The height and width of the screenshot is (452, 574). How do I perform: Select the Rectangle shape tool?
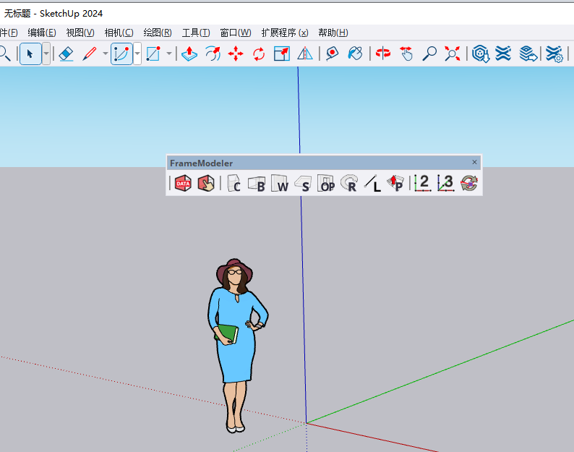click(x=153, y=54)
